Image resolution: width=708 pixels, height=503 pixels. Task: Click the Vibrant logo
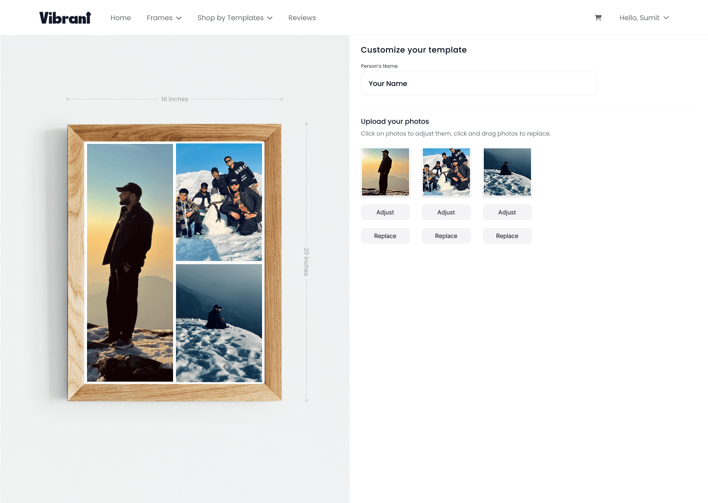coord(65,18)
